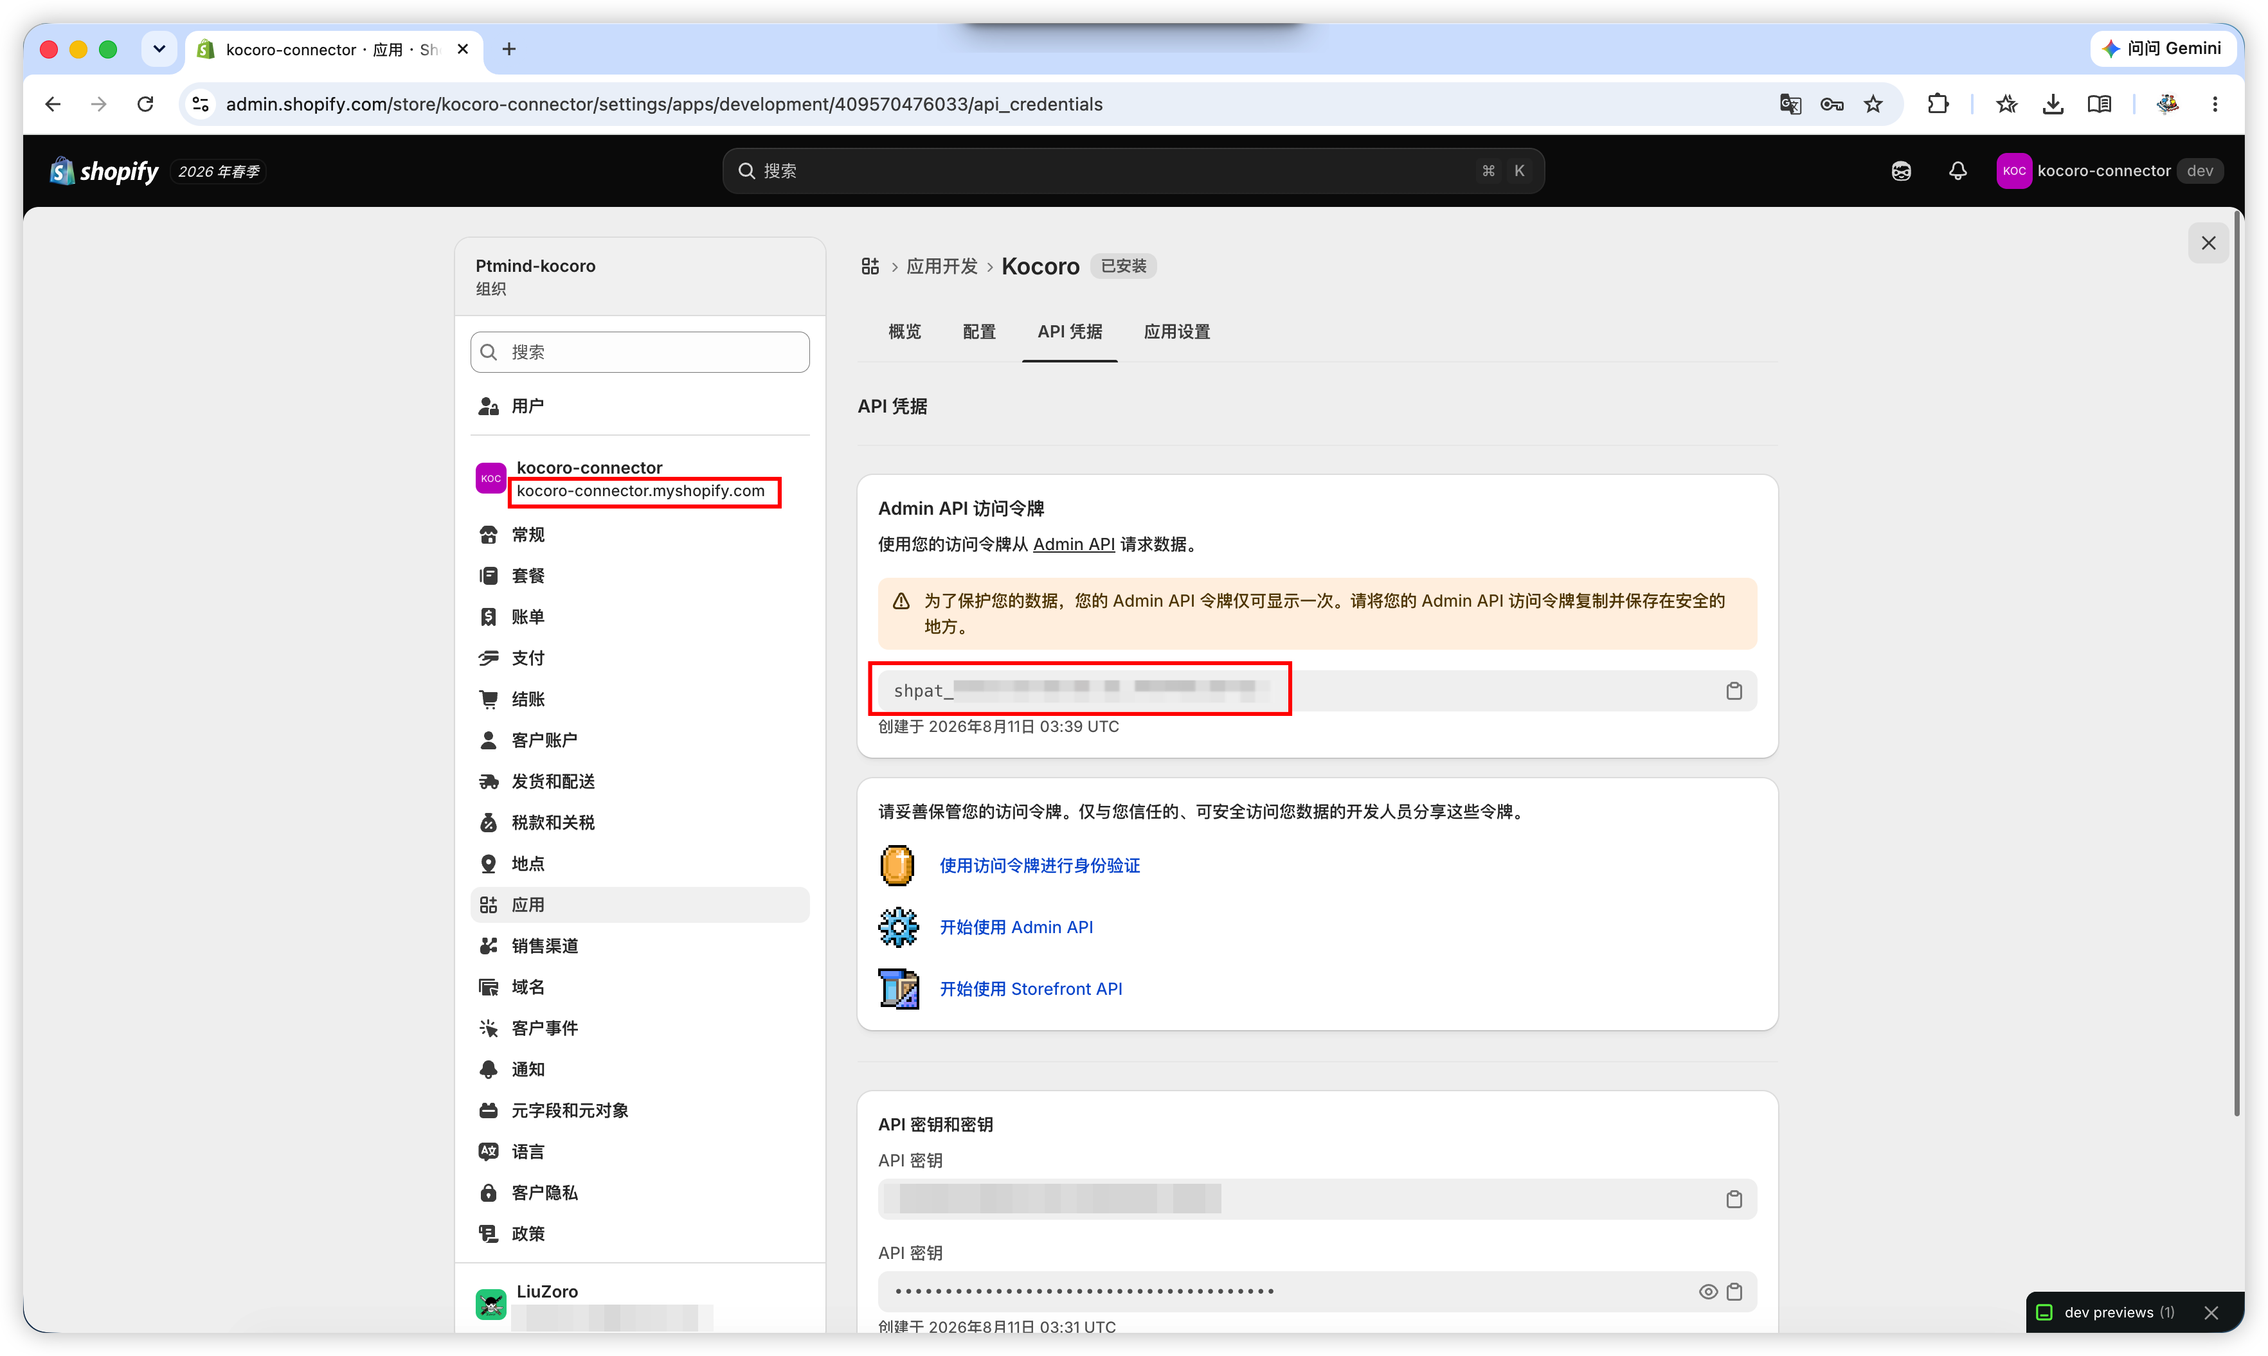Copy the API secret key with the clipboard icon
The width and height of the screenshot is (2268, 1356).
pos(1733,1291)
